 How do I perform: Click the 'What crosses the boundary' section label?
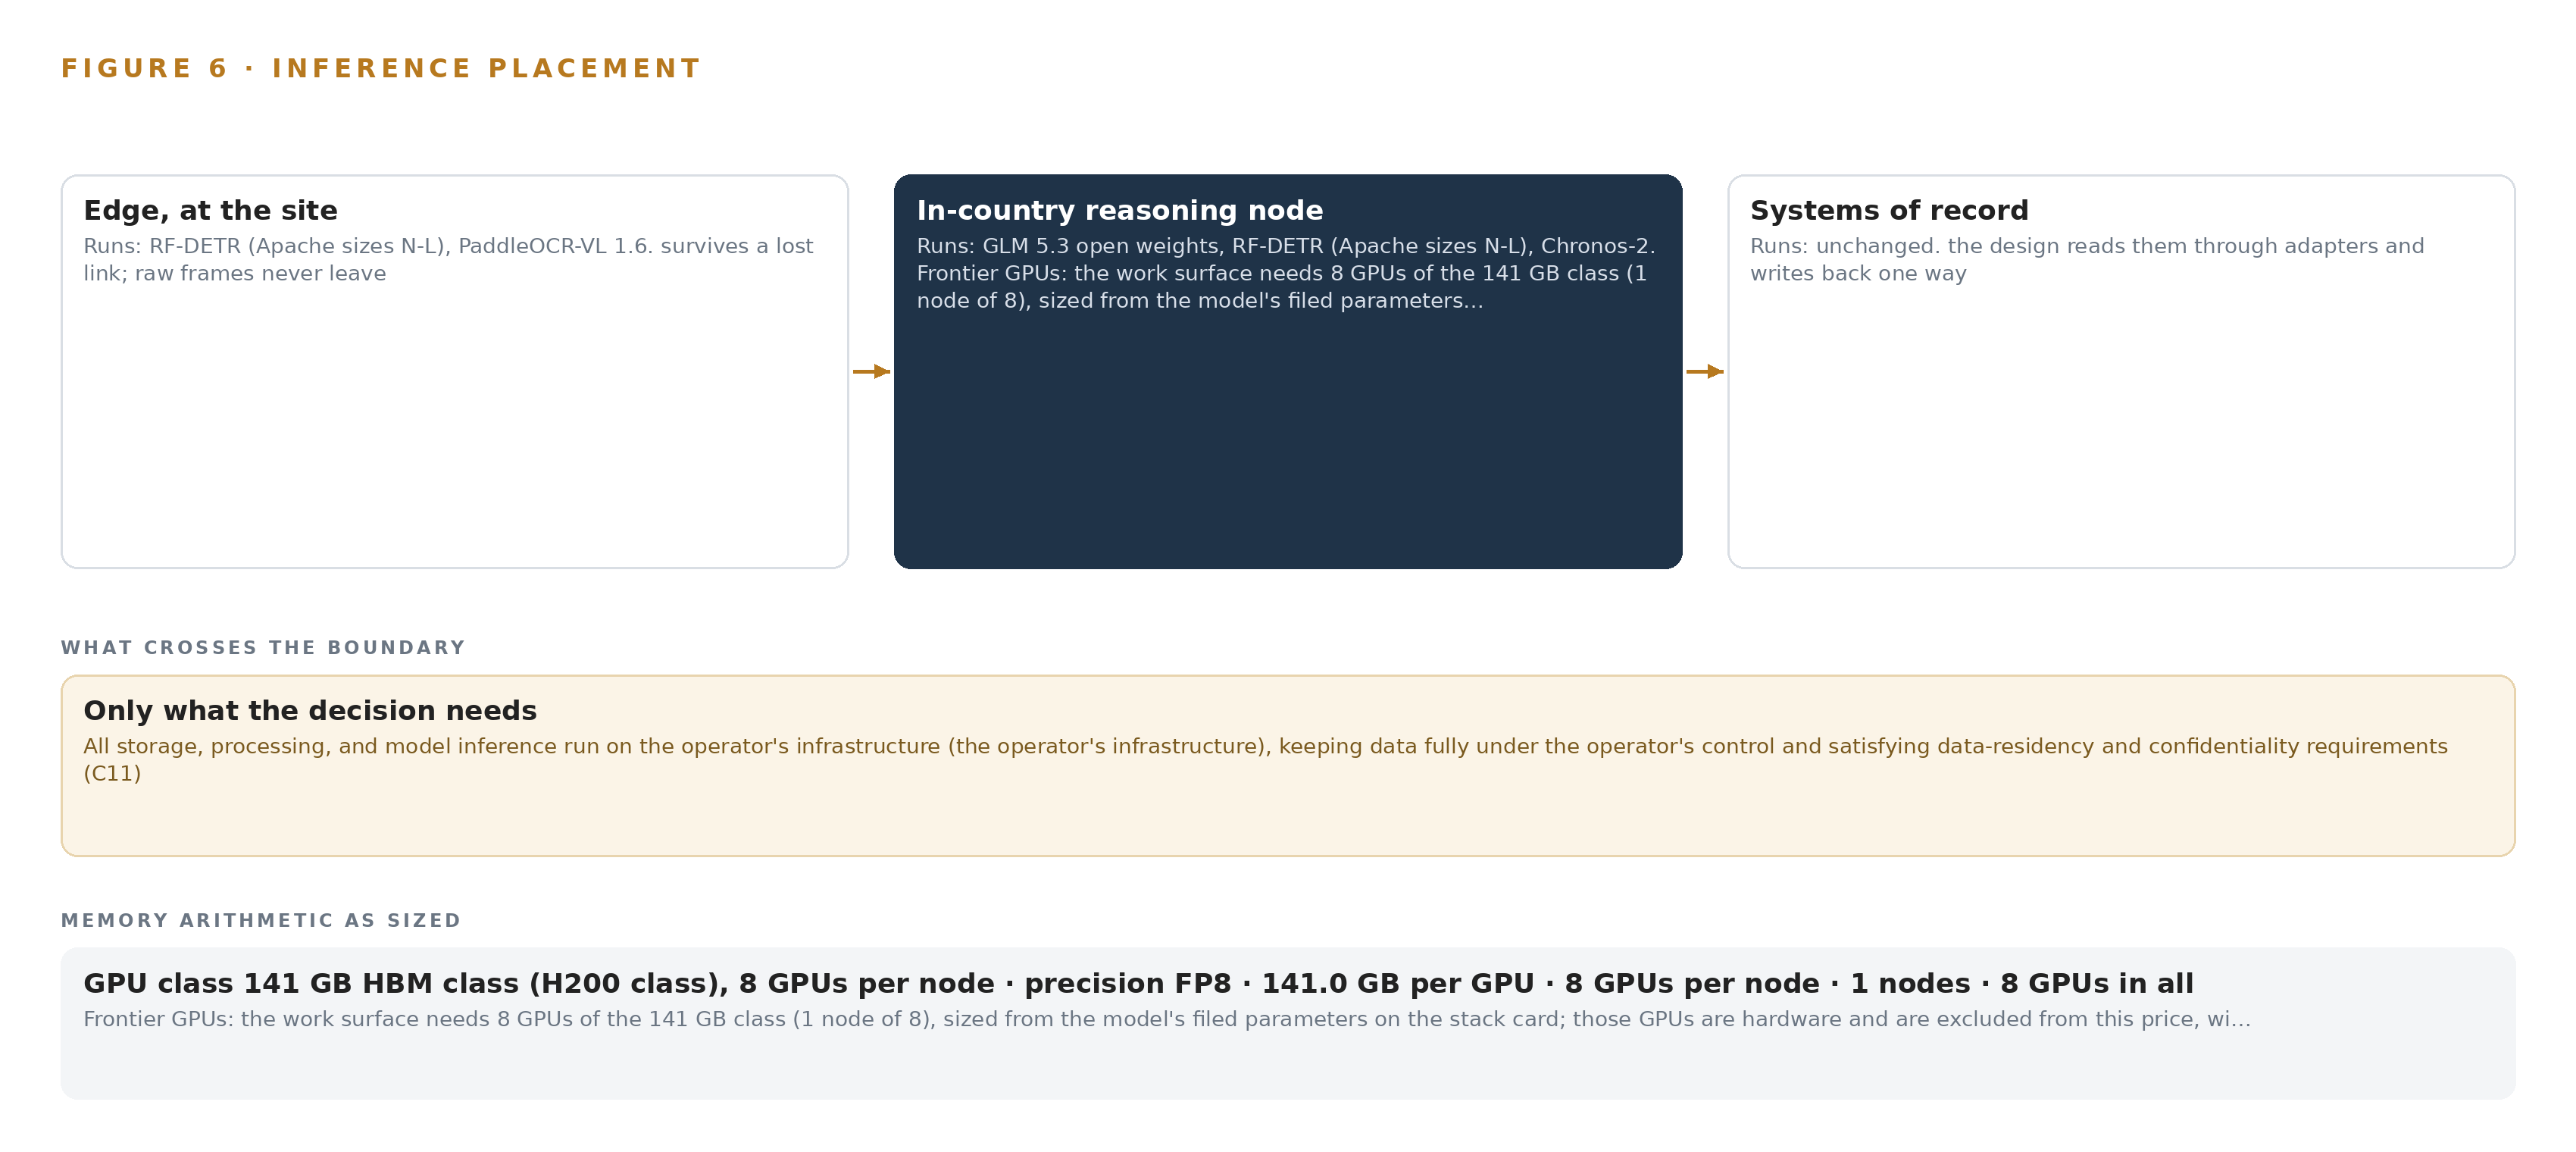pos(263,647)
